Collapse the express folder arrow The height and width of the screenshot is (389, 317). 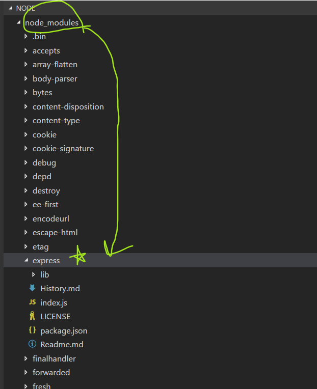pyautogui.click(x=27, y=260)
